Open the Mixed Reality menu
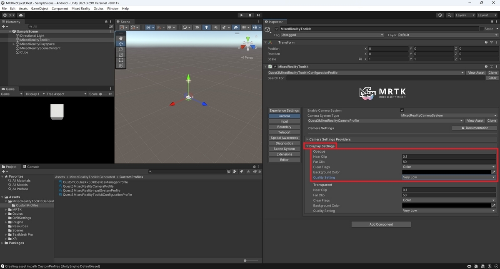 point(81,8)
